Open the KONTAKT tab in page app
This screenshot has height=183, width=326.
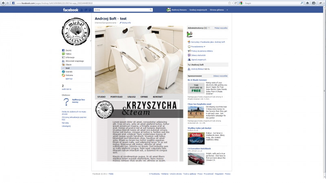158,96
